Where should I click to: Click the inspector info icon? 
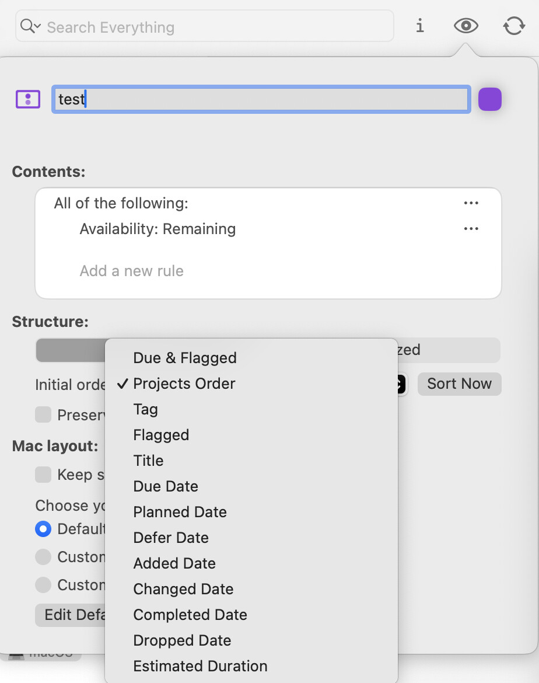(x=419, y=26)
